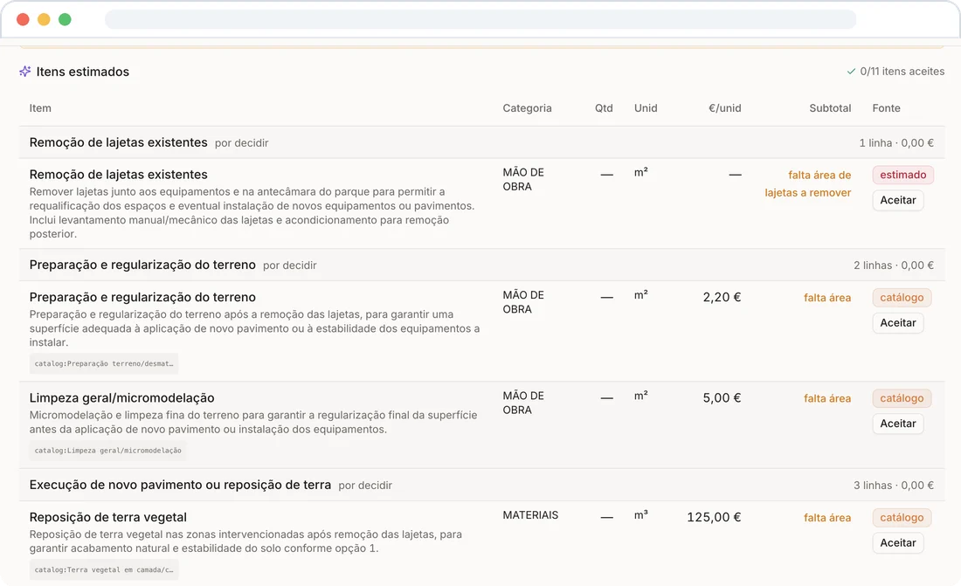The width and height of the screenshot is (961, 586).
Task: Accept the Reposição de terra vegetal item
Action: click(898, 542)
